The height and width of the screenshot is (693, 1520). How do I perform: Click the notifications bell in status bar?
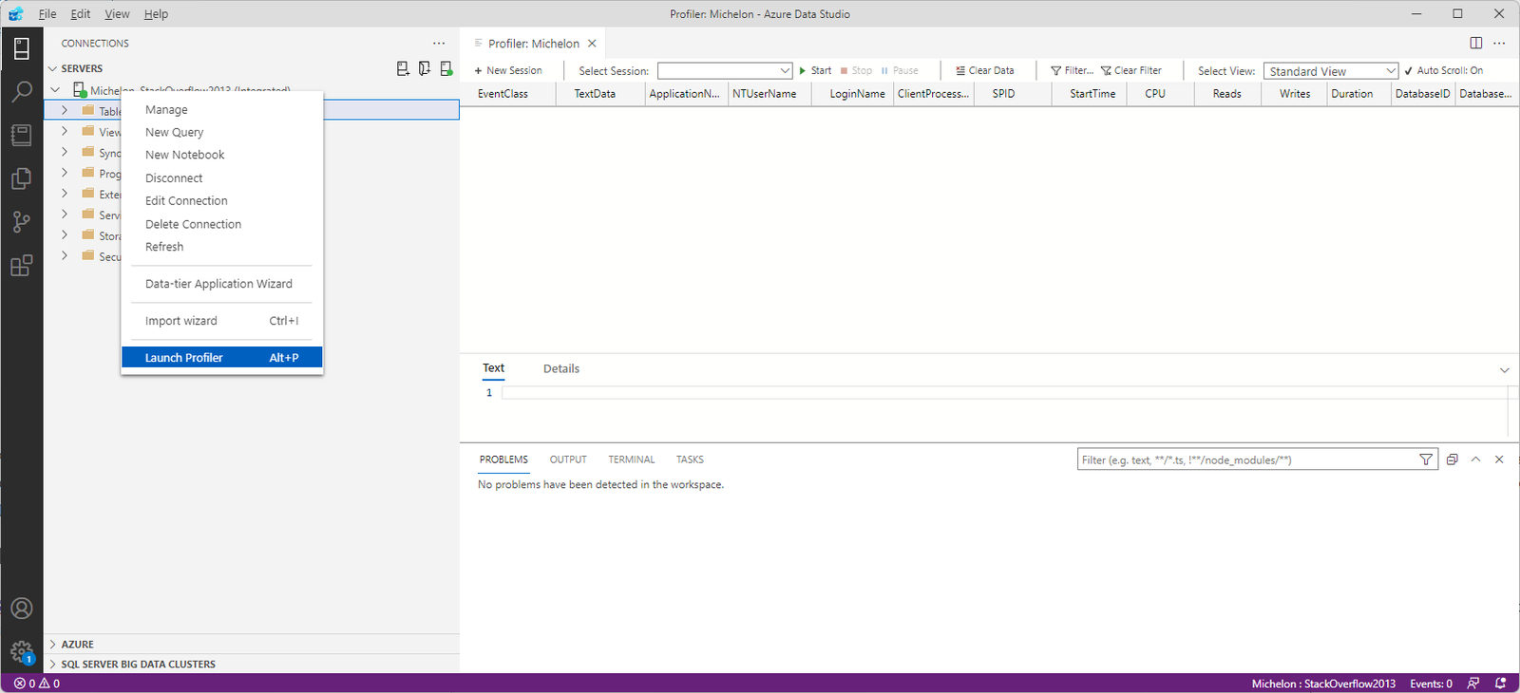coord(1501,684)
